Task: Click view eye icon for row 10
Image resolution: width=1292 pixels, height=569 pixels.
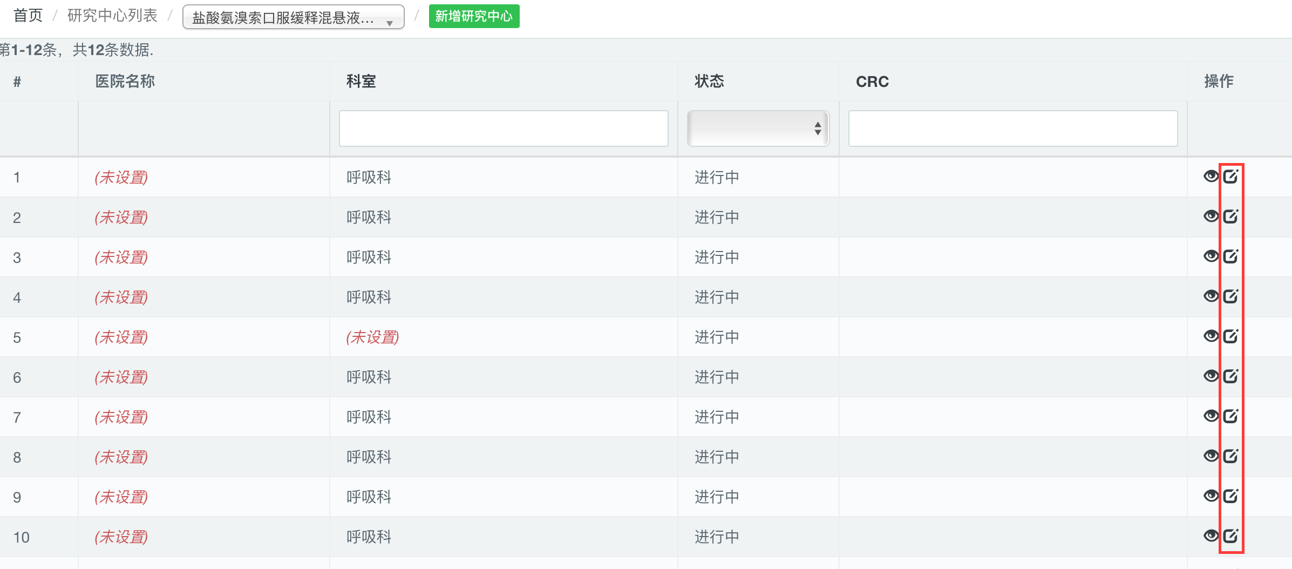Action: tap(1211, 536)
